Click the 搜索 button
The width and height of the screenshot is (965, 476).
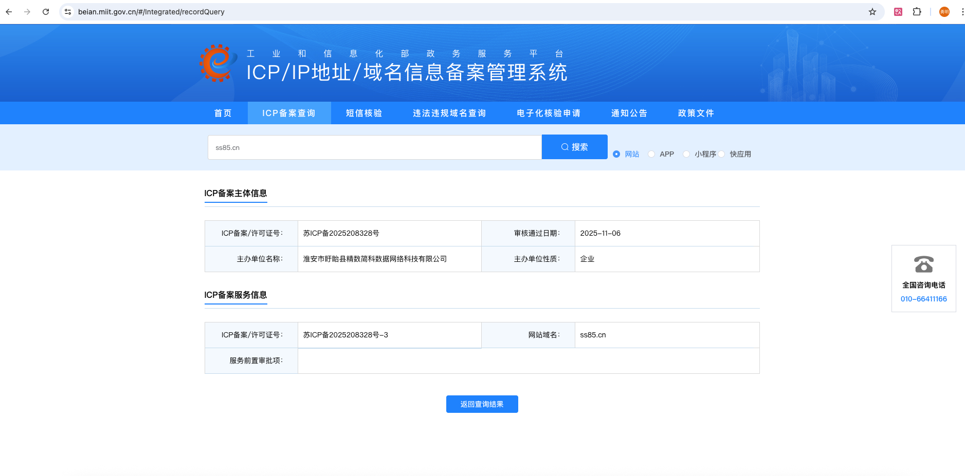click(x=575, y=147)
